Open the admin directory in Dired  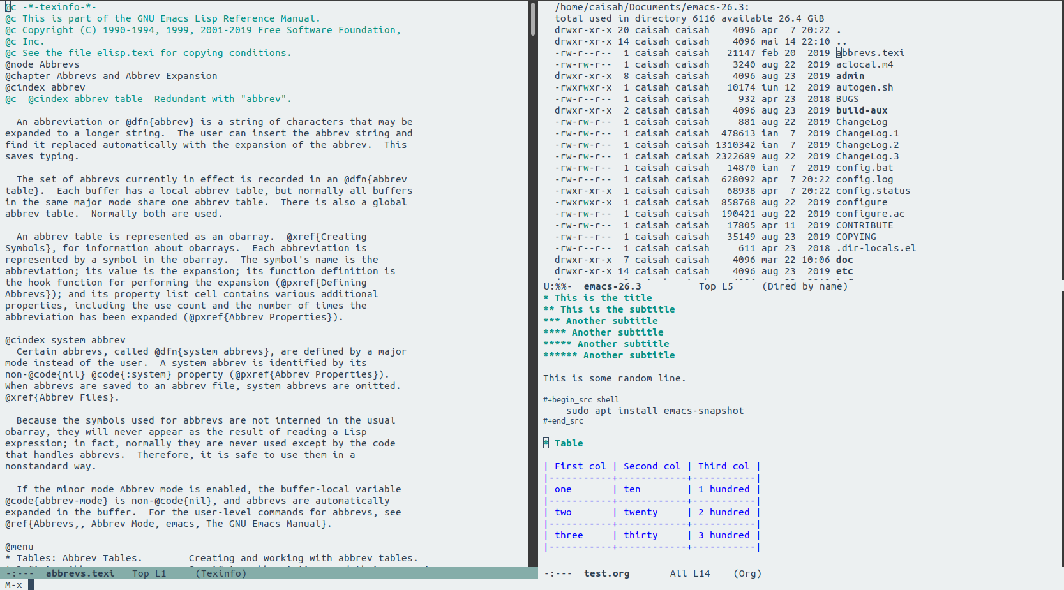pos(850,76)
